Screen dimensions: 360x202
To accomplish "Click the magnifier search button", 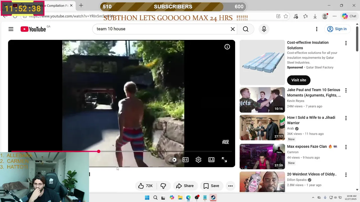I will click(x=246, y=29).
